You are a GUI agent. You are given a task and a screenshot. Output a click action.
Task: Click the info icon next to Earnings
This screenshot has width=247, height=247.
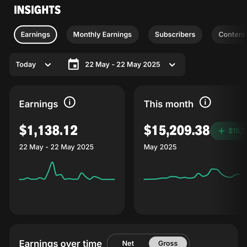pos(69,102)
